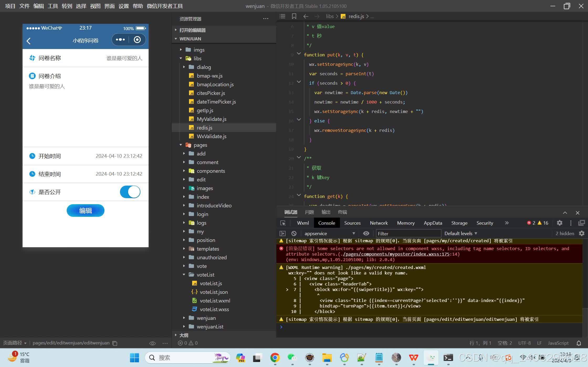Toggle the console sidebar panel icon

282,233
